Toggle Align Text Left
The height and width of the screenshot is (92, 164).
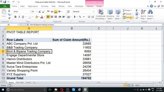click(48, 17)
